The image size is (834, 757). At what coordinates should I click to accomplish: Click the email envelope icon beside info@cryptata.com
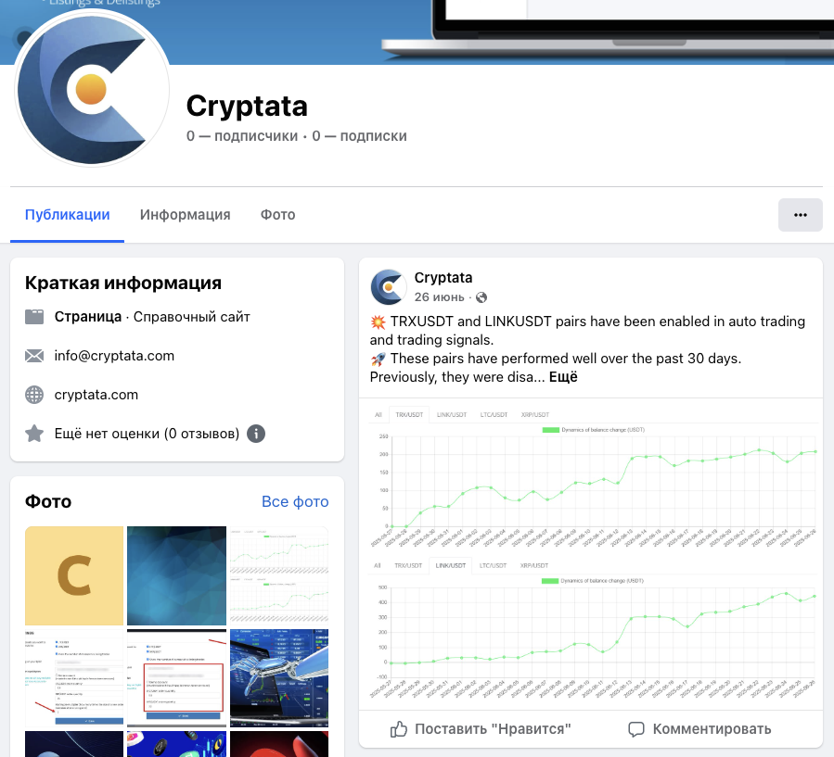point(34,355)
